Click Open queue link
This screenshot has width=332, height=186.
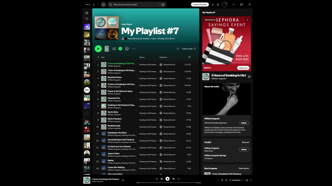point(244,168)
